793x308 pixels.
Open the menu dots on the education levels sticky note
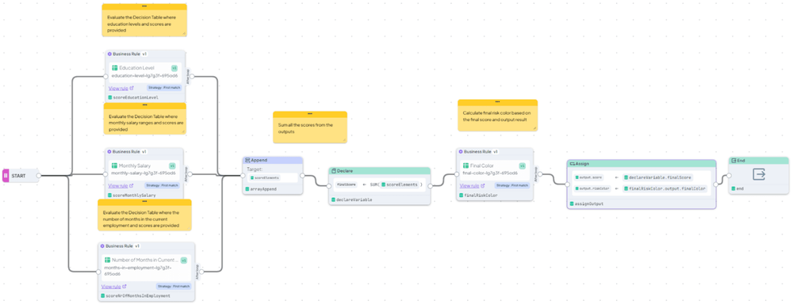[x=144, y=6]
